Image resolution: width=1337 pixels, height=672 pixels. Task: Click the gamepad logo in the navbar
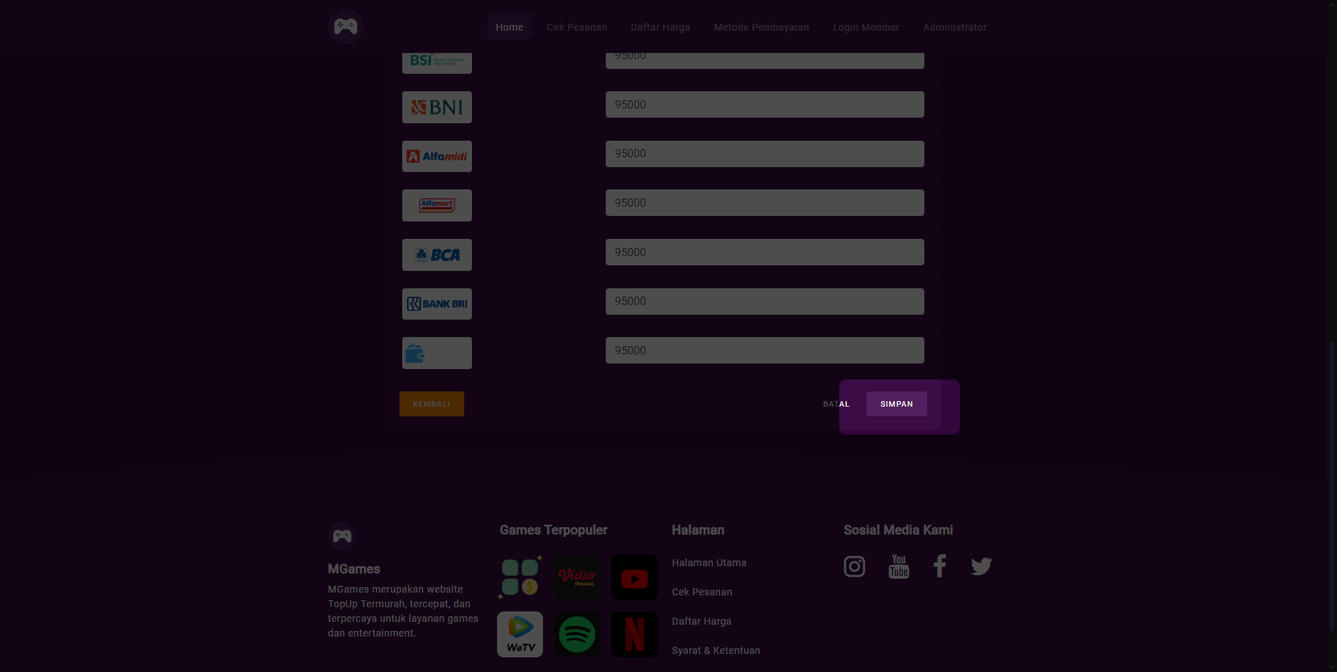[x=346, y=26]
